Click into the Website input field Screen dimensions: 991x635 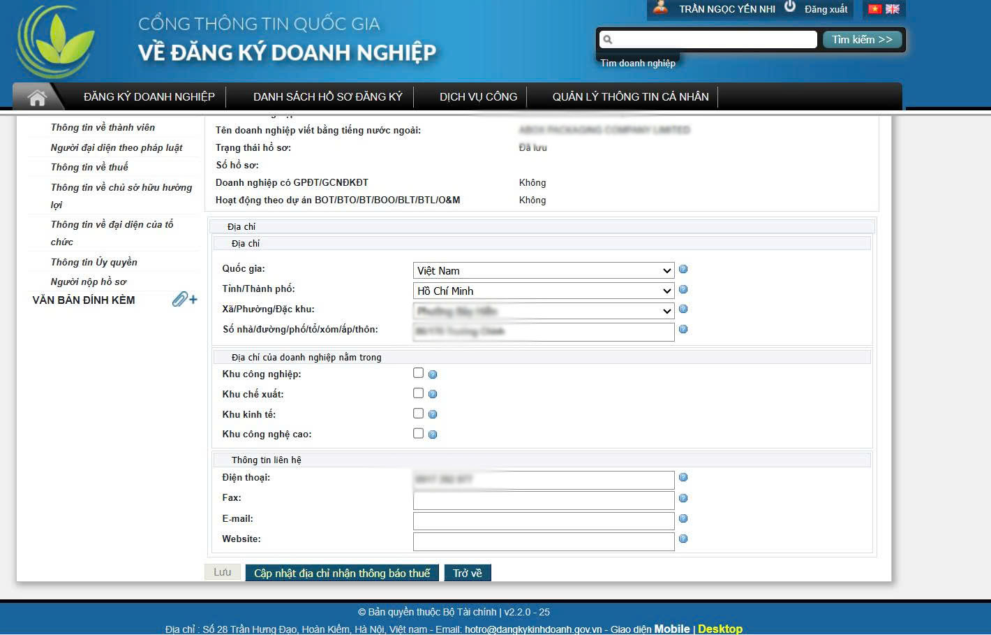543,541
